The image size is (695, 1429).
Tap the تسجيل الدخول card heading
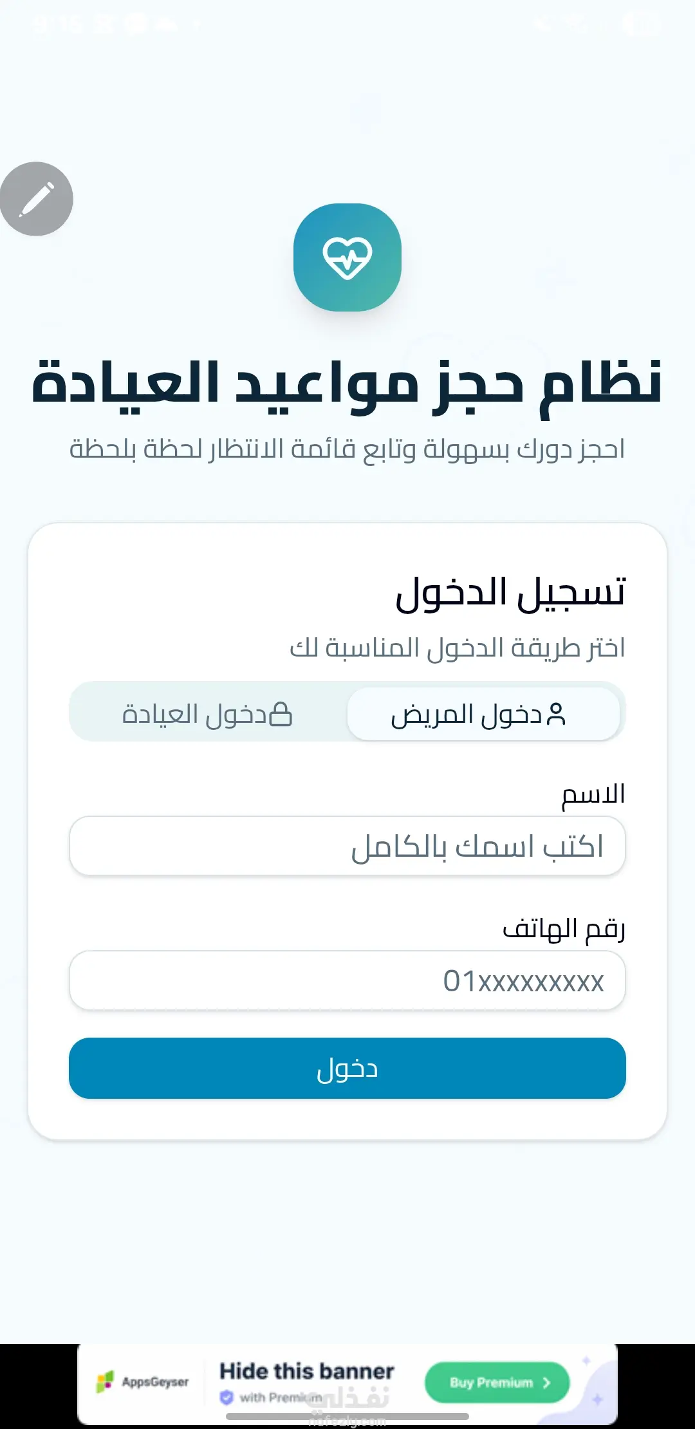tap(510, 593)
